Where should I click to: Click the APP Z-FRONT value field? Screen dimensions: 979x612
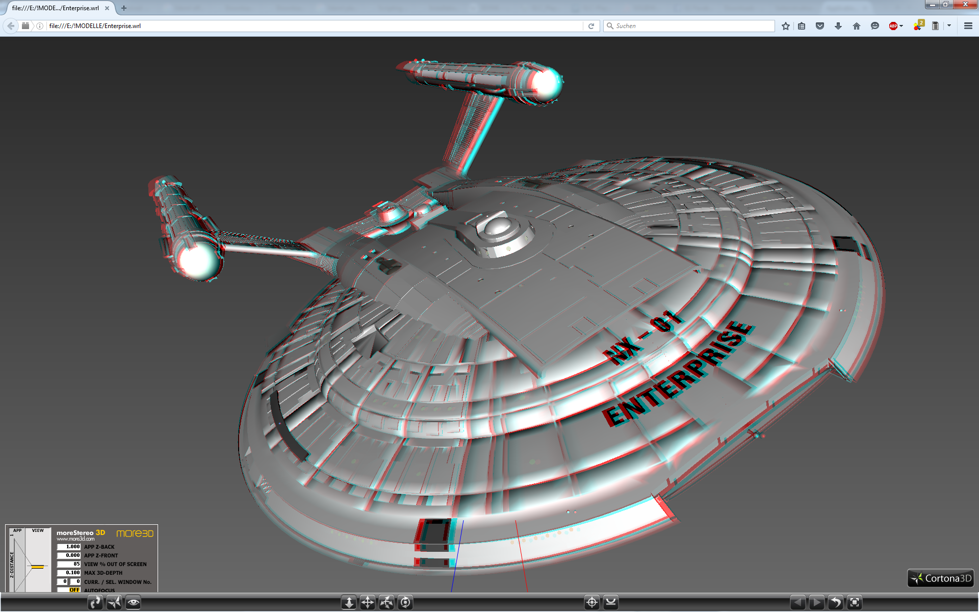[69, 555]
